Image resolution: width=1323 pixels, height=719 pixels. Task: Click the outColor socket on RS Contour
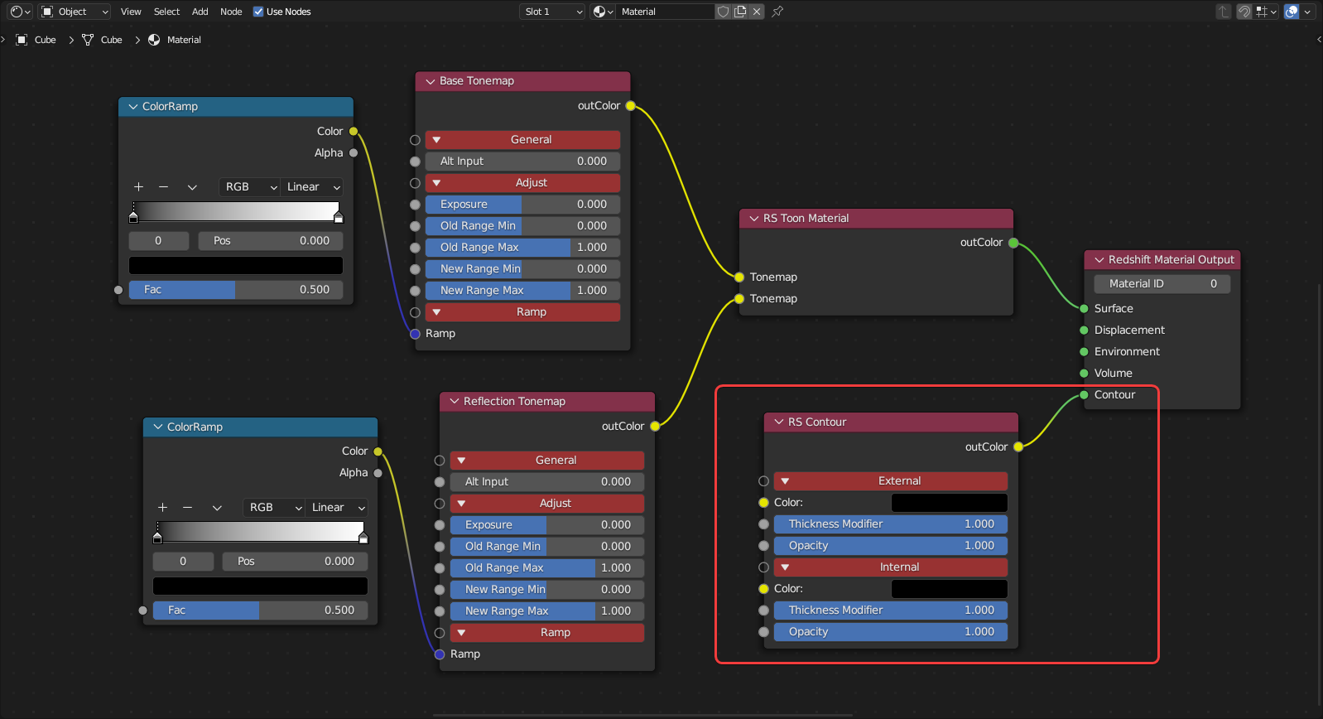point(1018,446)
